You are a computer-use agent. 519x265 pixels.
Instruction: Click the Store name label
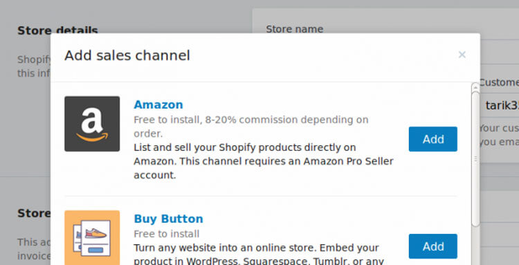coord(295,29)
